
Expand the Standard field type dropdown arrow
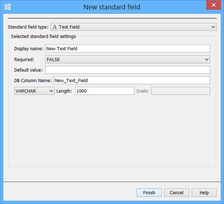click(x=213, y=27)
